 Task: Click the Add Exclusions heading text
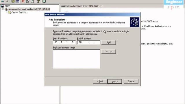57,20
